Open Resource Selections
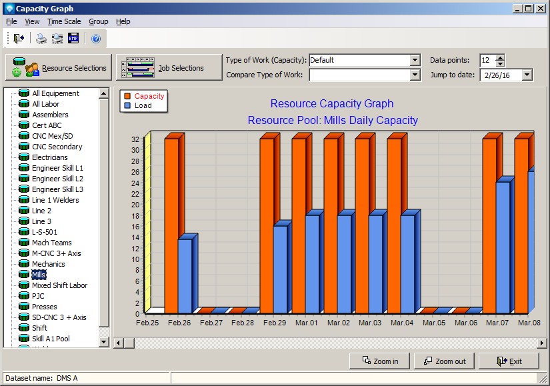 point(59,68)
